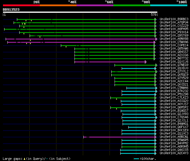Open the UniRef100_A2C4Y3 label
Viewport: 190px width, 161px height.
click(x=174, y=153)
